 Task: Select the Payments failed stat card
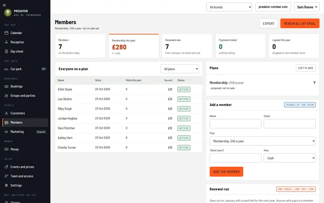coord(240,46)
